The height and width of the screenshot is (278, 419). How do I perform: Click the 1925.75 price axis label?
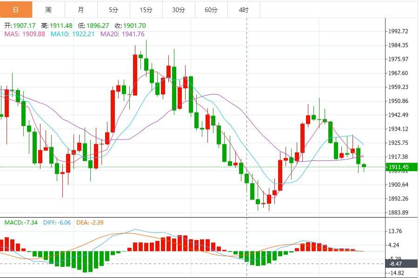point(398,143)
